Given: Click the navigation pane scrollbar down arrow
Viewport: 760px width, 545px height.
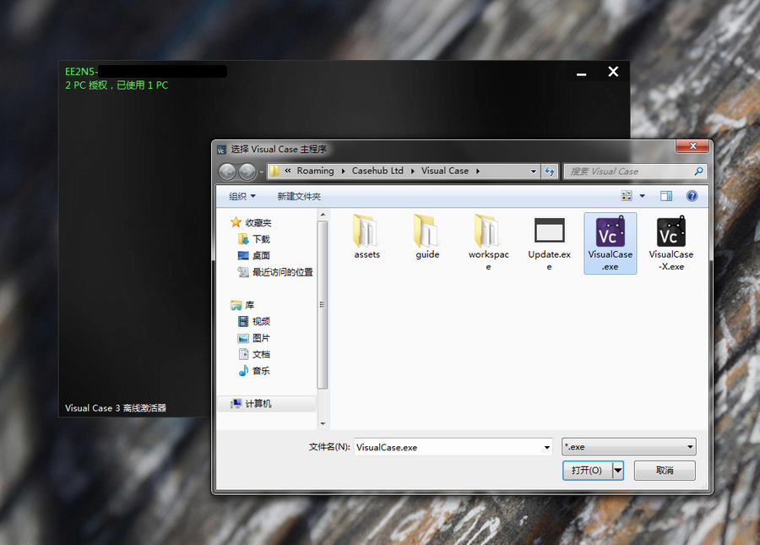Looking at the screenshot, I should (x=323, y=422).
